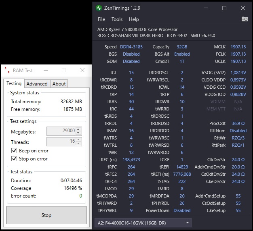253x231 pixels.
Task: Click the ProcOdt value 36.9 Ω
Action: [x=238, y=123]
